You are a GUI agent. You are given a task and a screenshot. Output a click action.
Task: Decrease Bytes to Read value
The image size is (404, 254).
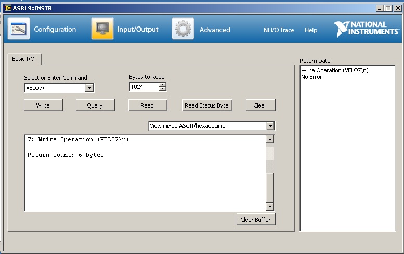163,89
